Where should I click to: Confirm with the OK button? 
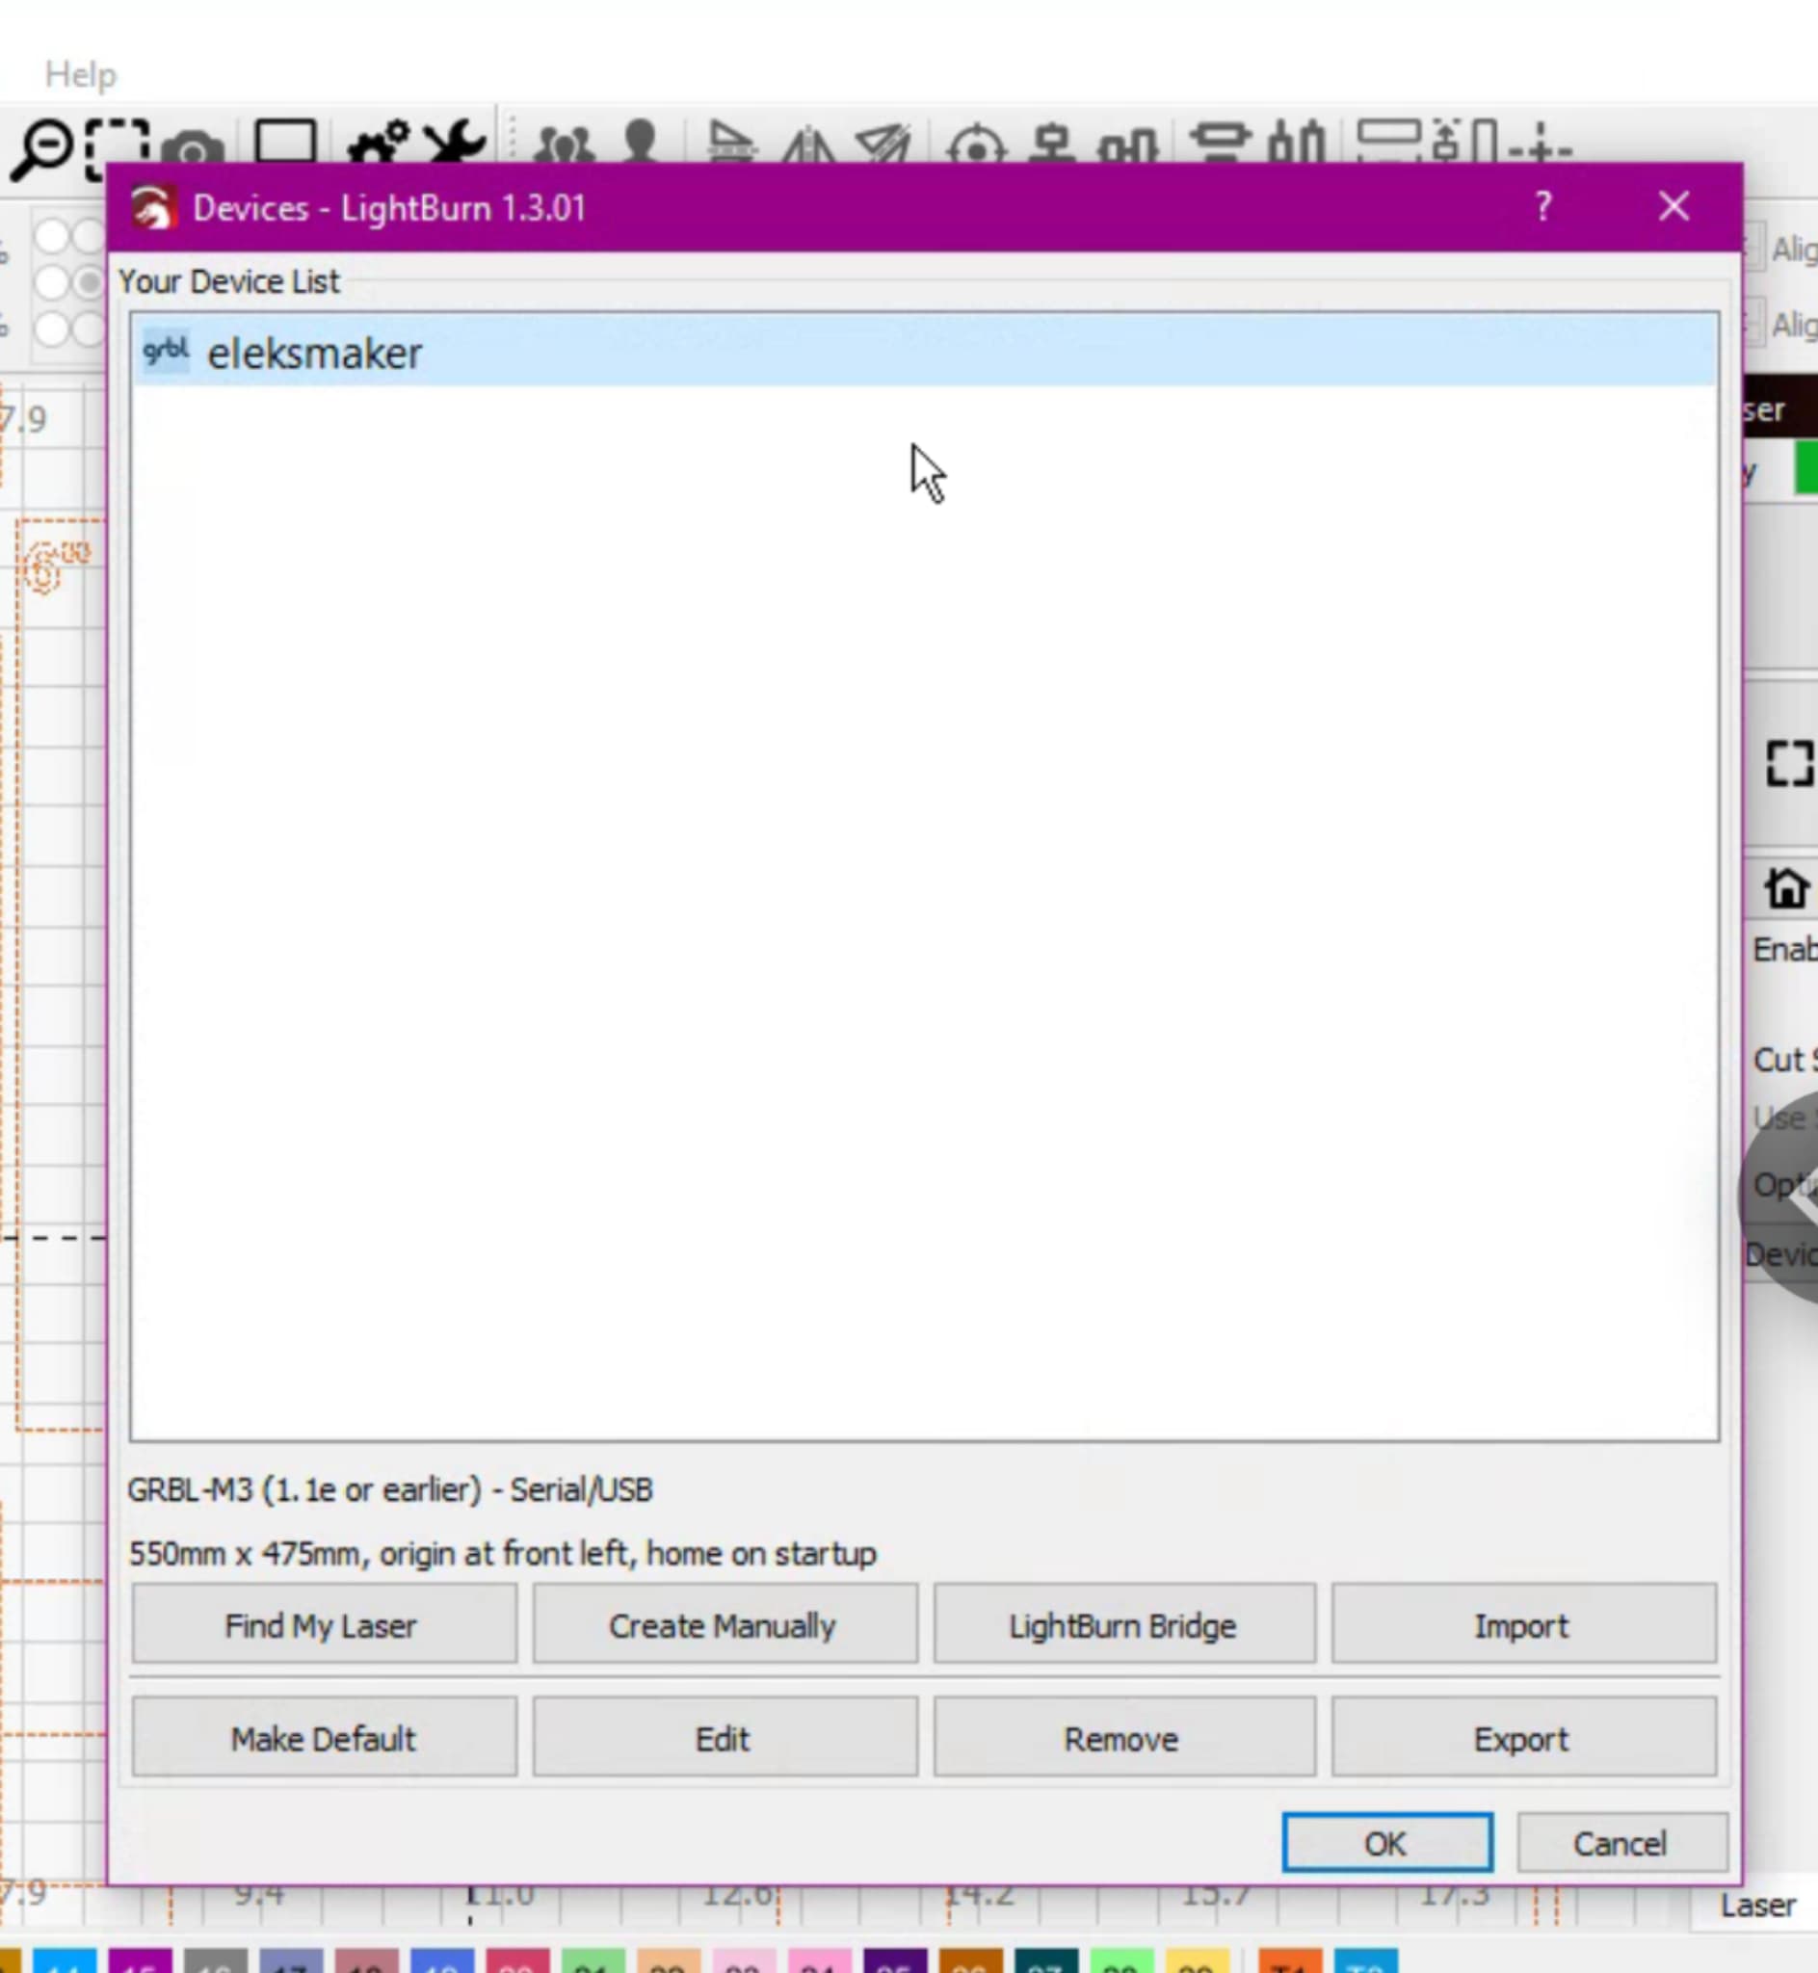(x=1386, y=1842)
